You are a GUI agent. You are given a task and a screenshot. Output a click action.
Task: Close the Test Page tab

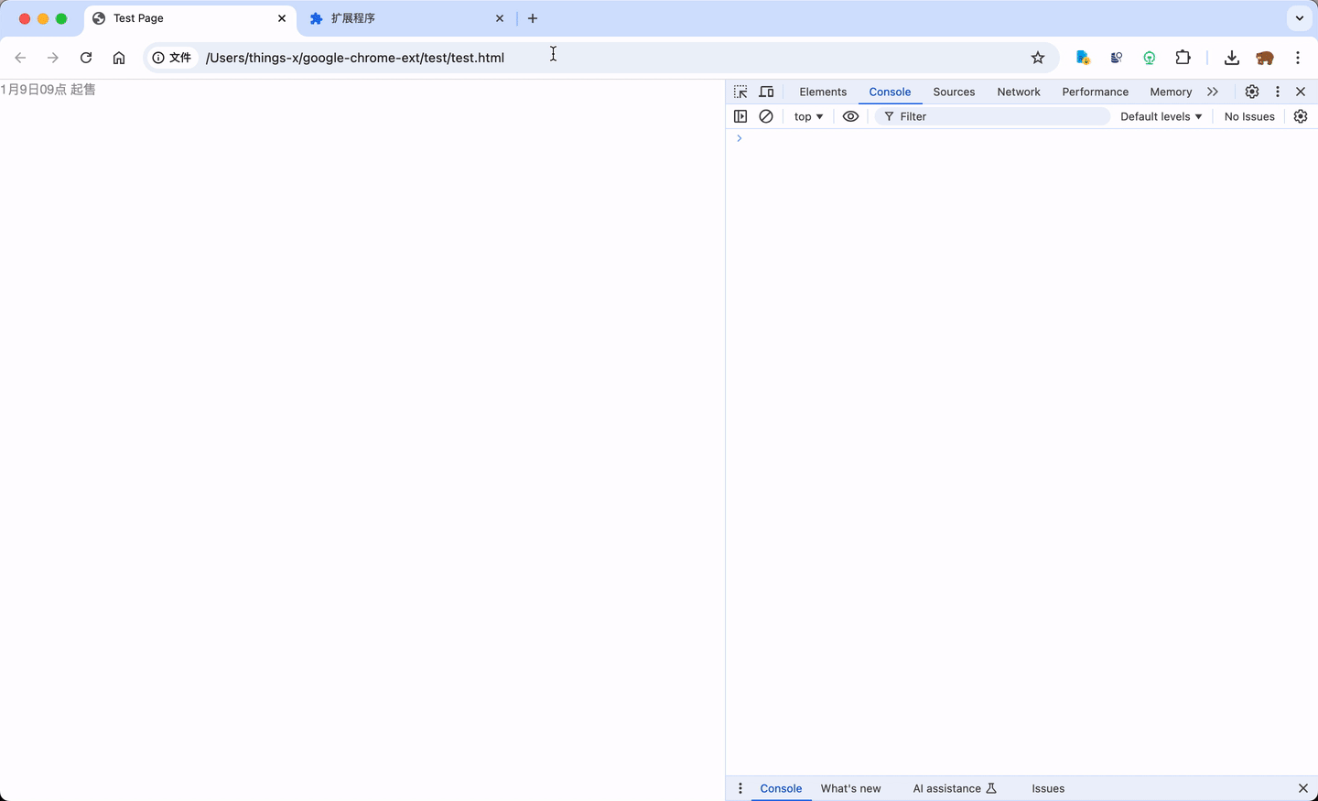(282, 18)
